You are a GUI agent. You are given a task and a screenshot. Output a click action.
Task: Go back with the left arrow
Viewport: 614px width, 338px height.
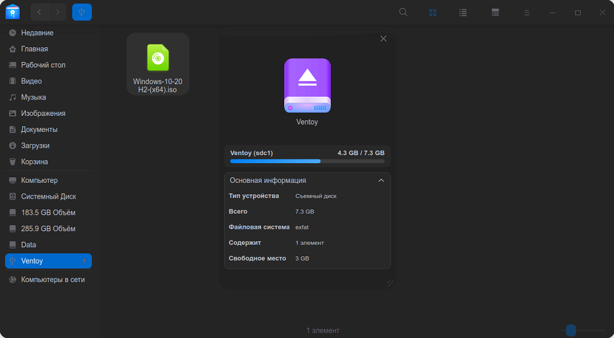40,12
